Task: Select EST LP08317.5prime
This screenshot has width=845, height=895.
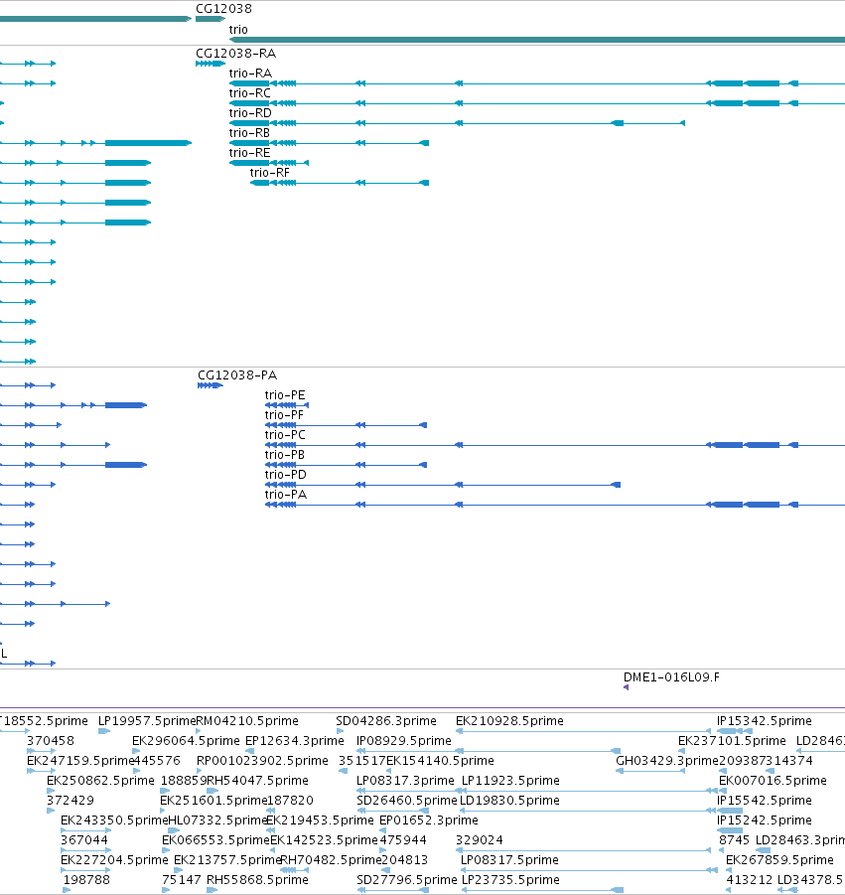Action: pos(509,860)
